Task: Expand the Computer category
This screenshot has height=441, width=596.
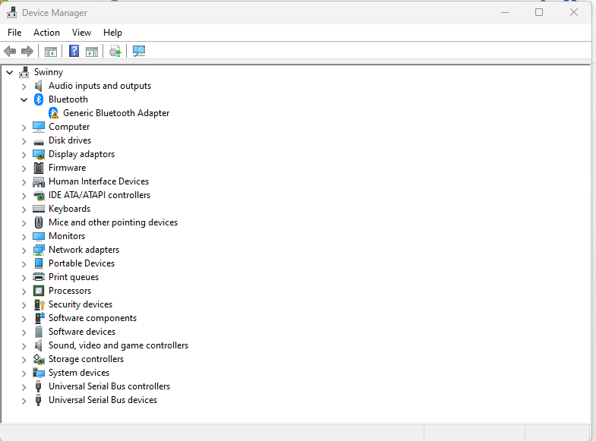Action: [x=24, y=128]
